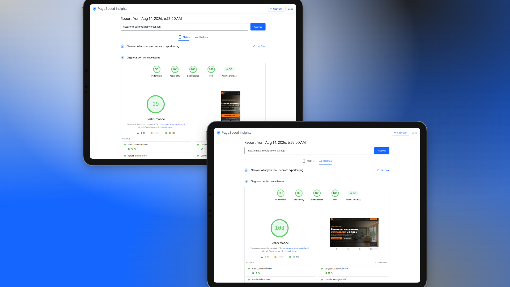Click orange square 50–89 legend in upper tablet

point(155,133)
